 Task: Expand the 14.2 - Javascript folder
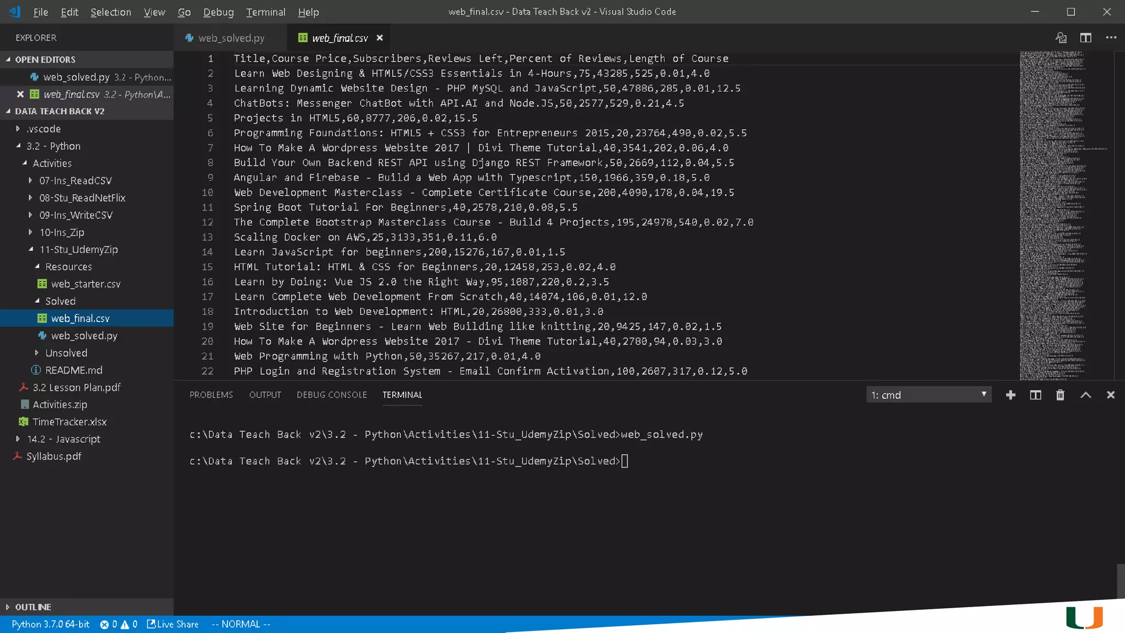63,439
